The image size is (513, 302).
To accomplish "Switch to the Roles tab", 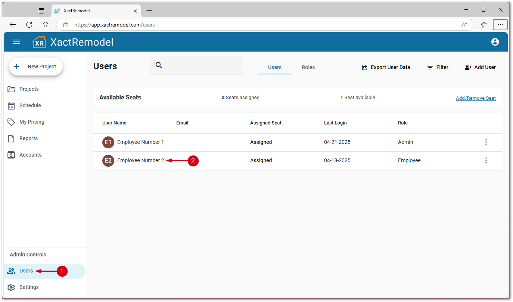I will tap(308, 67).
